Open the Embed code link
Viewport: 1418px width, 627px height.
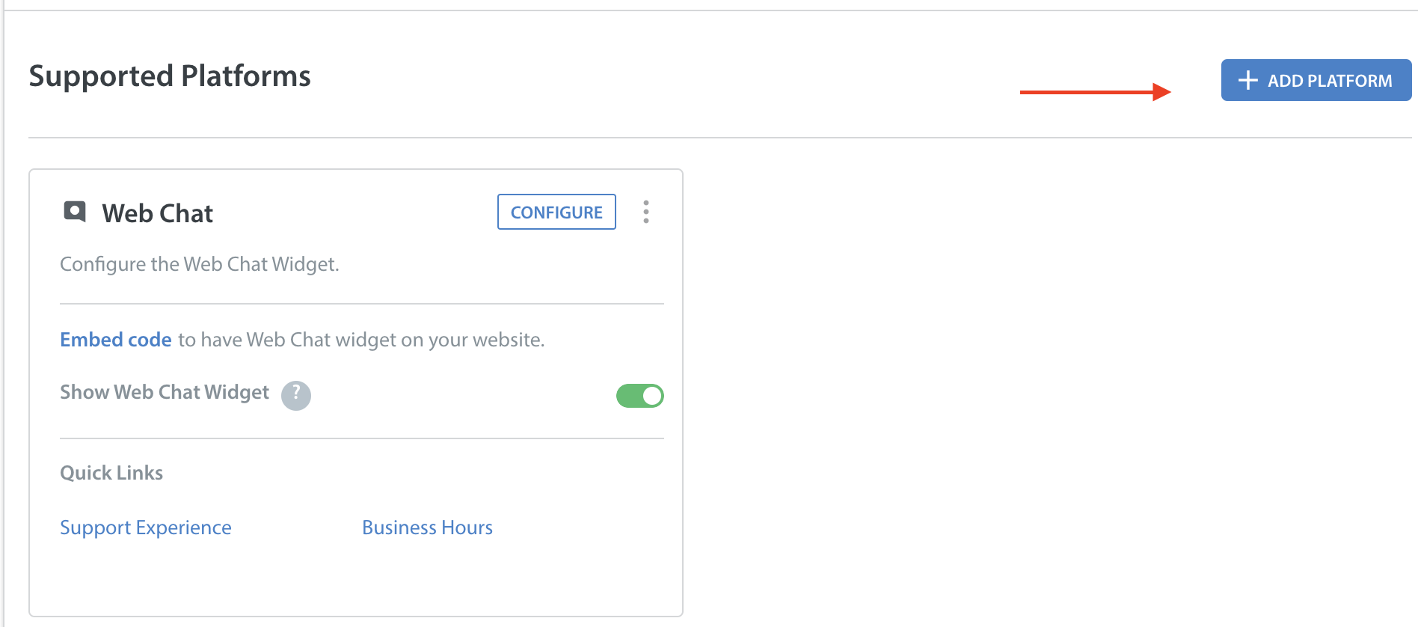pyautogui.click(x=116, y=340)
